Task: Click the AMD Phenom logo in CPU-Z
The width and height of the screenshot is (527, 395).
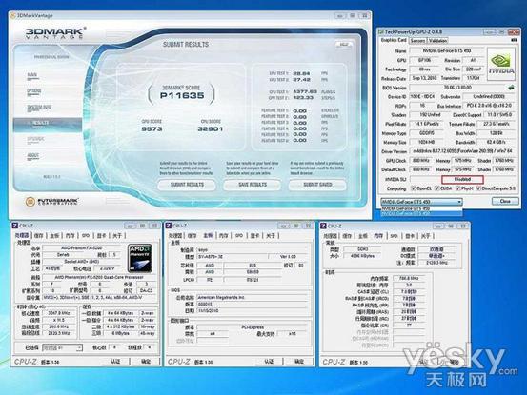Action: tap(140, 258)
